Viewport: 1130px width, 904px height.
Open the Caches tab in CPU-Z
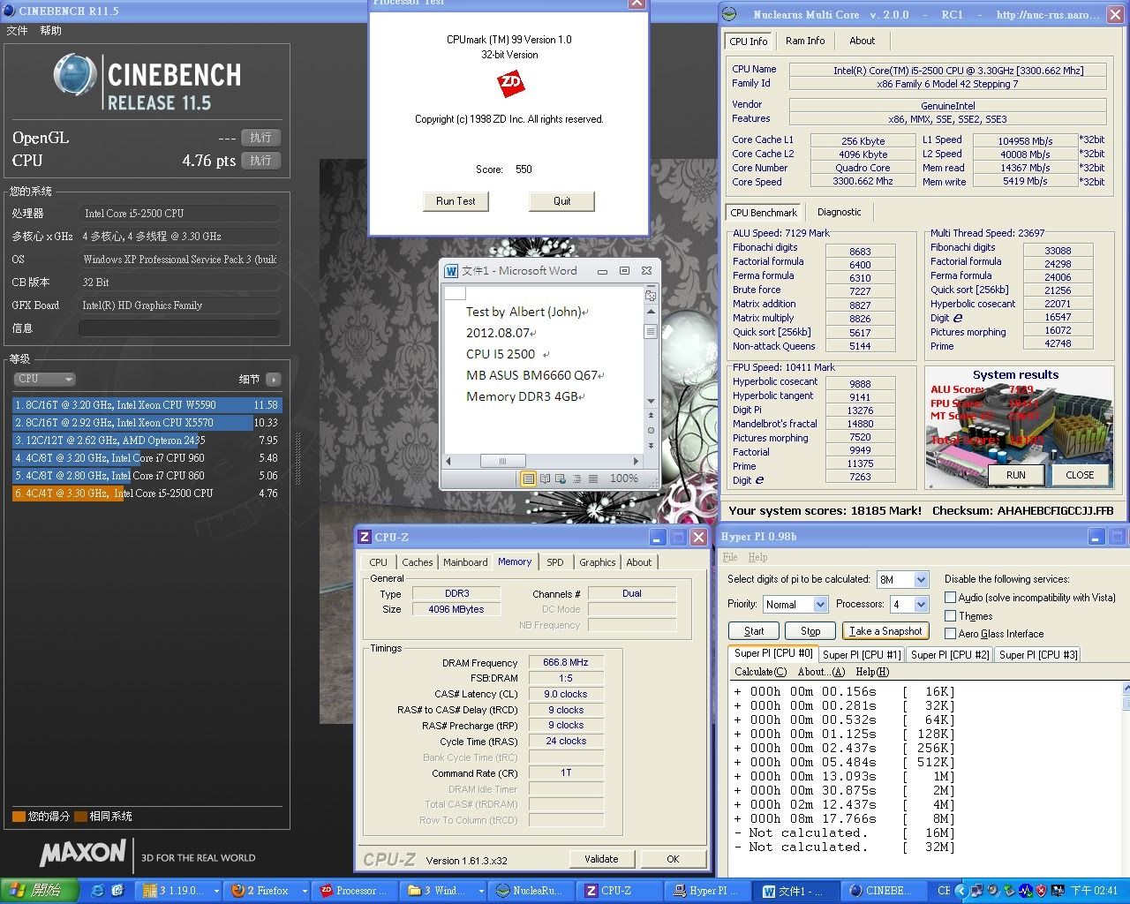point(417,562)
